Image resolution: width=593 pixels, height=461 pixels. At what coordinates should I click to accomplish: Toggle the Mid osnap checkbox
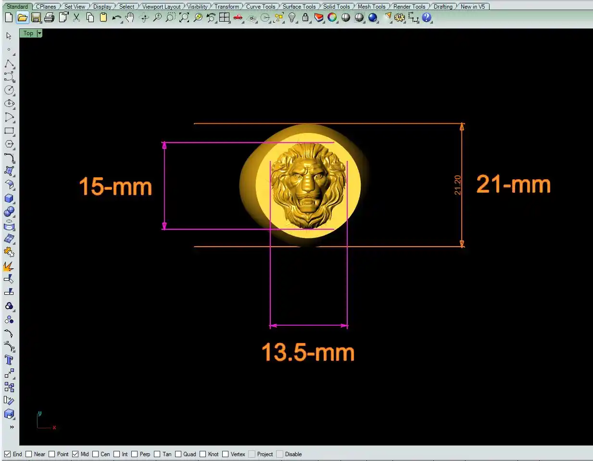point(75,454)
